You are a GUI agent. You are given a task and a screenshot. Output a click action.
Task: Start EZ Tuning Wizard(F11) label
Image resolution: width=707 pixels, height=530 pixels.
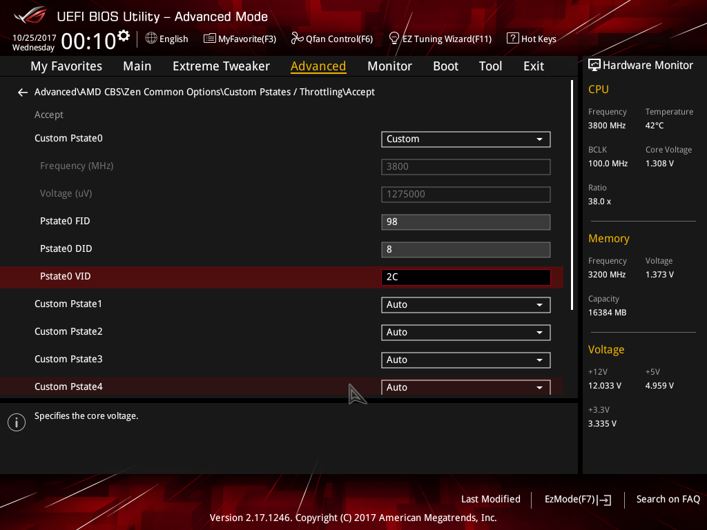coord(447,39)
